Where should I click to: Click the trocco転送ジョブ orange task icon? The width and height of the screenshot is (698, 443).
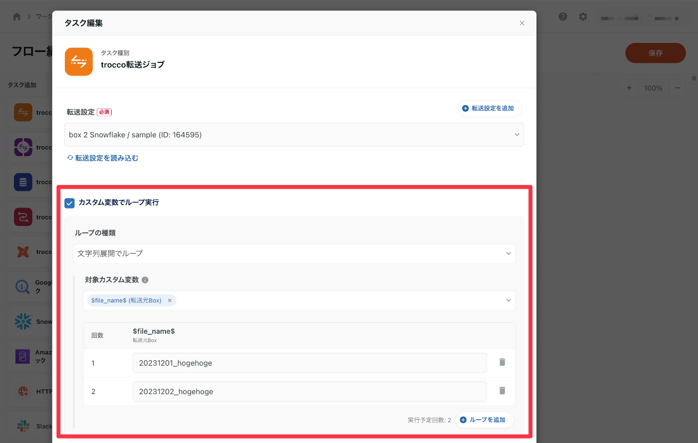(x=79, y=62)
